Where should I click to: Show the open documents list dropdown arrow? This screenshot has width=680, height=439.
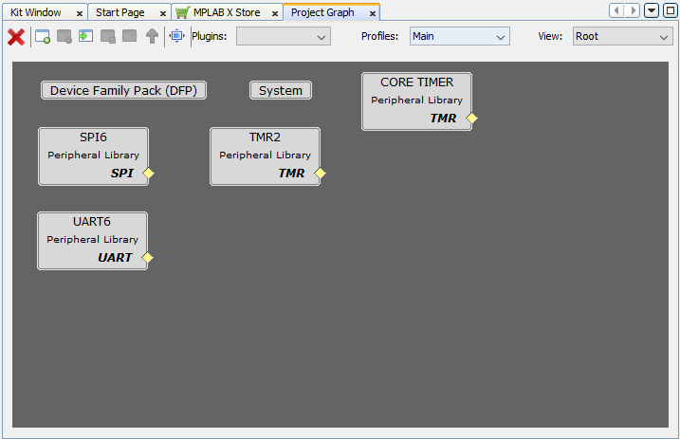[652, 10]
